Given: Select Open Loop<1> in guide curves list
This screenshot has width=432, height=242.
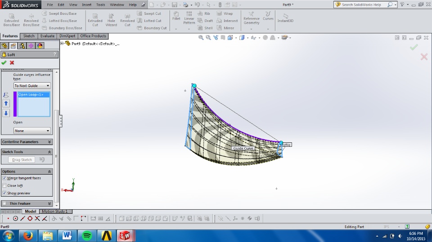Looking at the screenshot, I should pyautogui.click(x=34, y=95).
